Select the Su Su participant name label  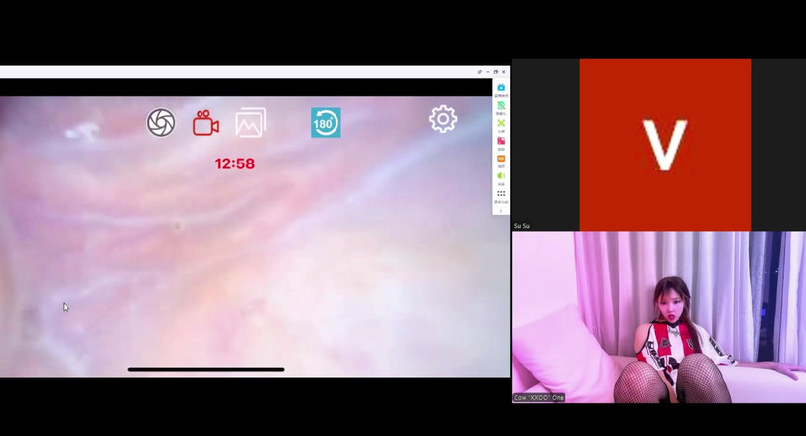[x=522, y=226]
